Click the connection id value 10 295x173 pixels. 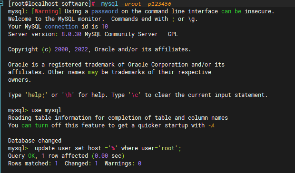tap(105, 27)
